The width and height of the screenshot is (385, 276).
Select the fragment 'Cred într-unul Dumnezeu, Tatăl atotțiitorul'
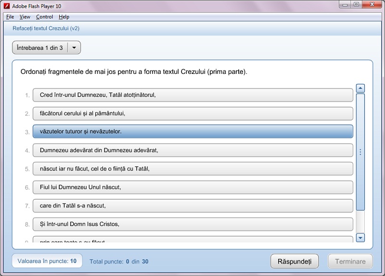(192, 95)
